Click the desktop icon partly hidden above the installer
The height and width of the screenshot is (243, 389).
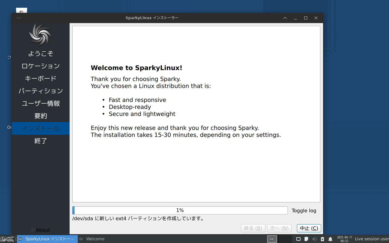(x=21, y=10)
